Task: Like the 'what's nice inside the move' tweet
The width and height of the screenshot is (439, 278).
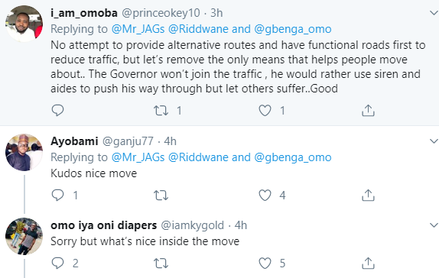Action: pos(265,263)
